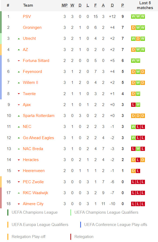Click the Last 5 matches column header

pyautogui.click(x=145, y=5)
